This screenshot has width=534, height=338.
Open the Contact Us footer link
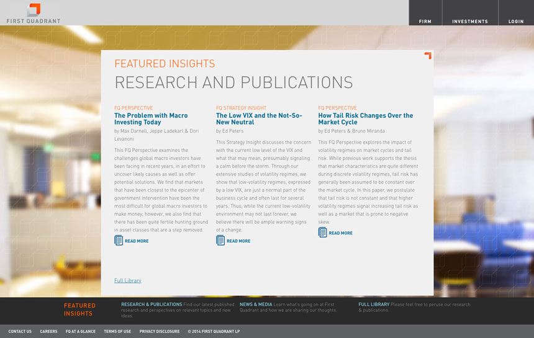[x=20, y=331]
